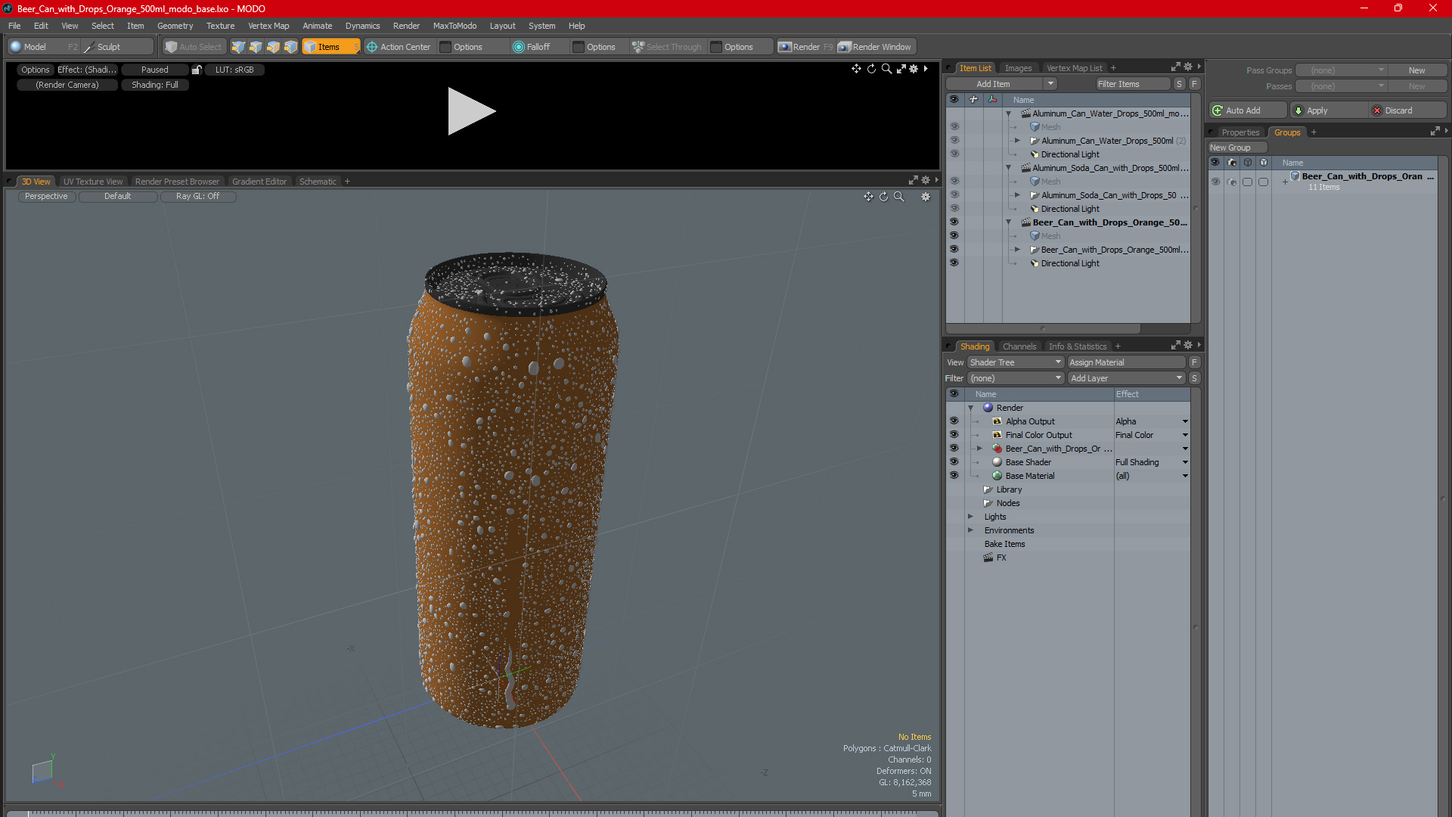Image resolution: width=1452 pixels, height=817 pixels.
Task: Click the zoom icon in the render preview
Action: click(886, 69)
